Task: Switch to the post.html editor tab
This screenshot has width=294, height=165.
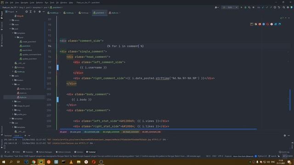Action: [x=100, y=13]
